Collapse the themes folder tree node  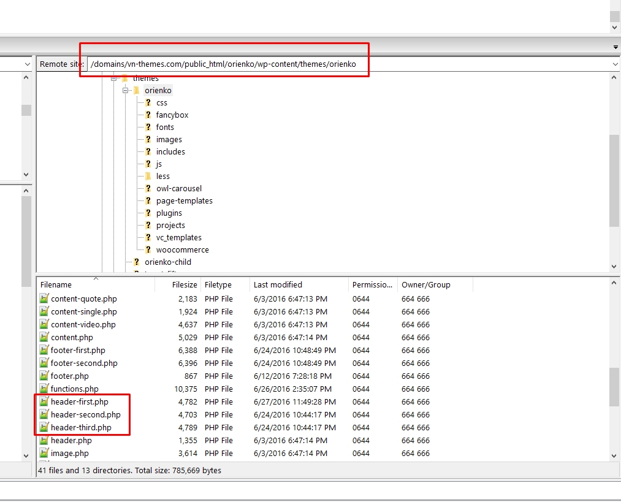point(113,78)
